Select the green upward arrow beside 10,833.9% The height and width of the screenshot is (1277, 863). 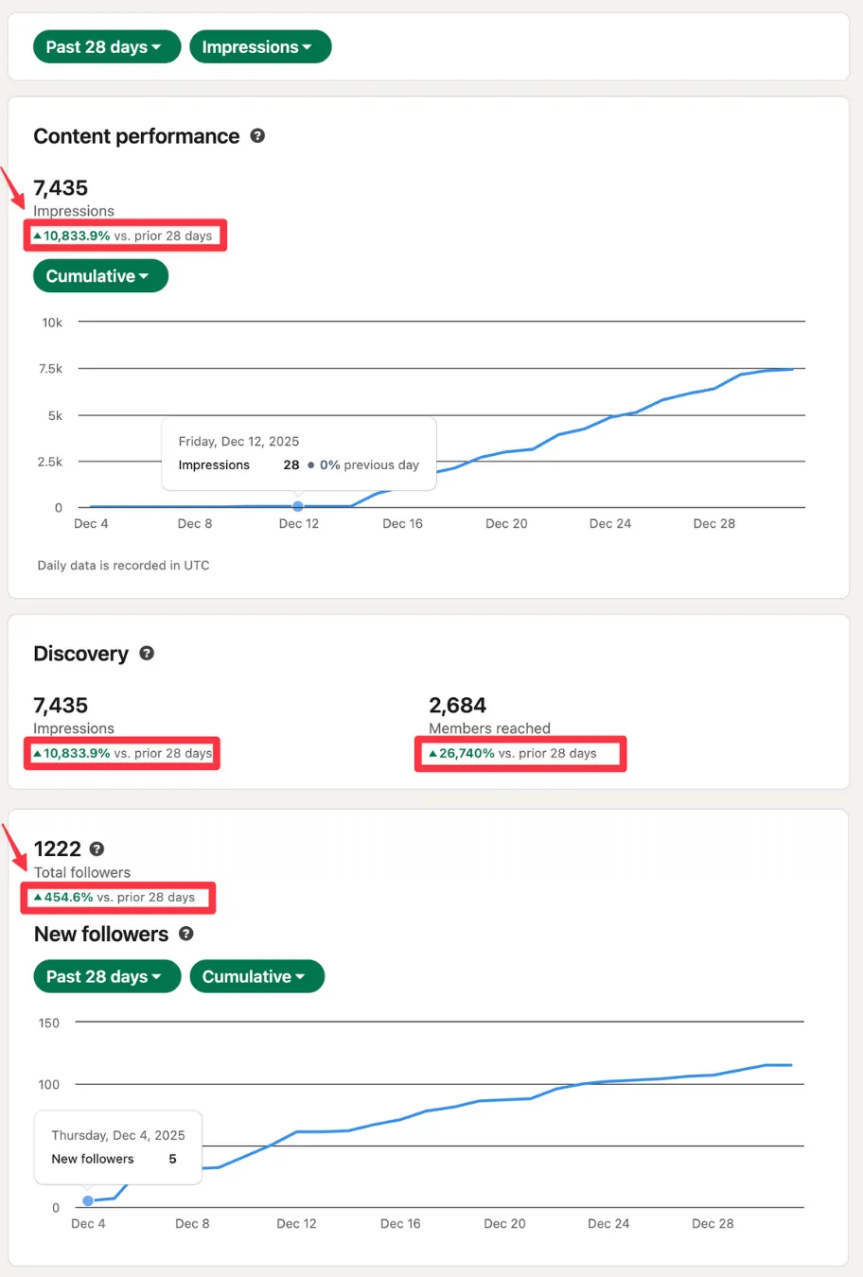point(37,236)
